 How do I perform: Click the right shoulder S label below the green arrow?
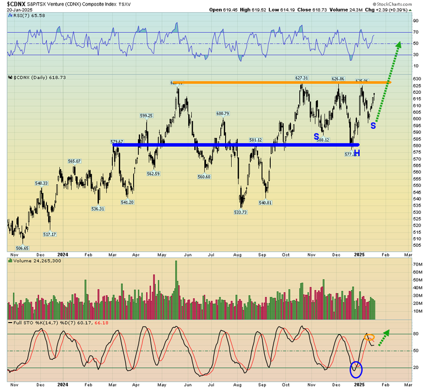(x=373, y=126)
